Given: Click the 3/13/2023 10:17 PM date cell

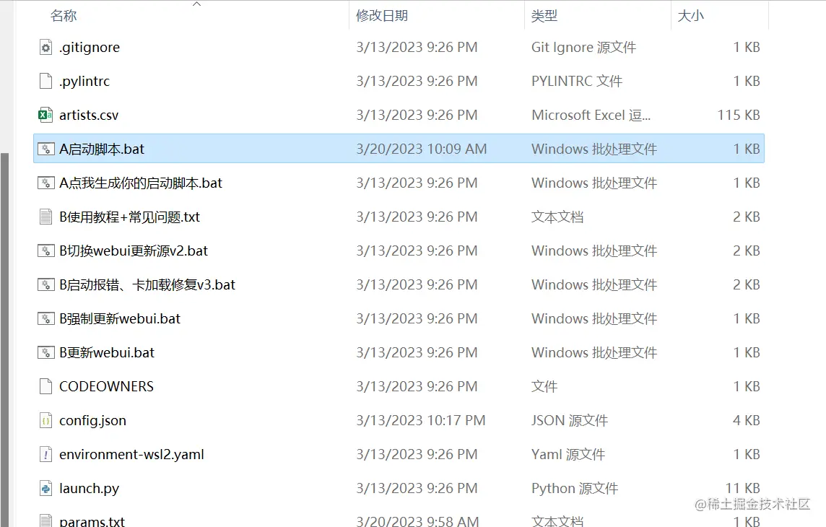Looking at the screenshot, I should coord(420,421).
